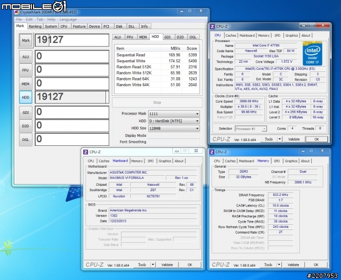Image resolution: width=341 pixels, height=280 pixels.
Task: Click the Tools button in CPU-Z Memory window
Action: click(x=268, y=265)
